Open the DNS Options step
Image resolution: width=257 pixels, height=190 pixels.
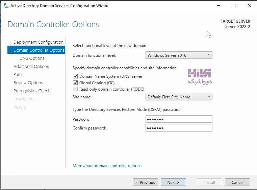pyautogui.click(x=32, y=58)
